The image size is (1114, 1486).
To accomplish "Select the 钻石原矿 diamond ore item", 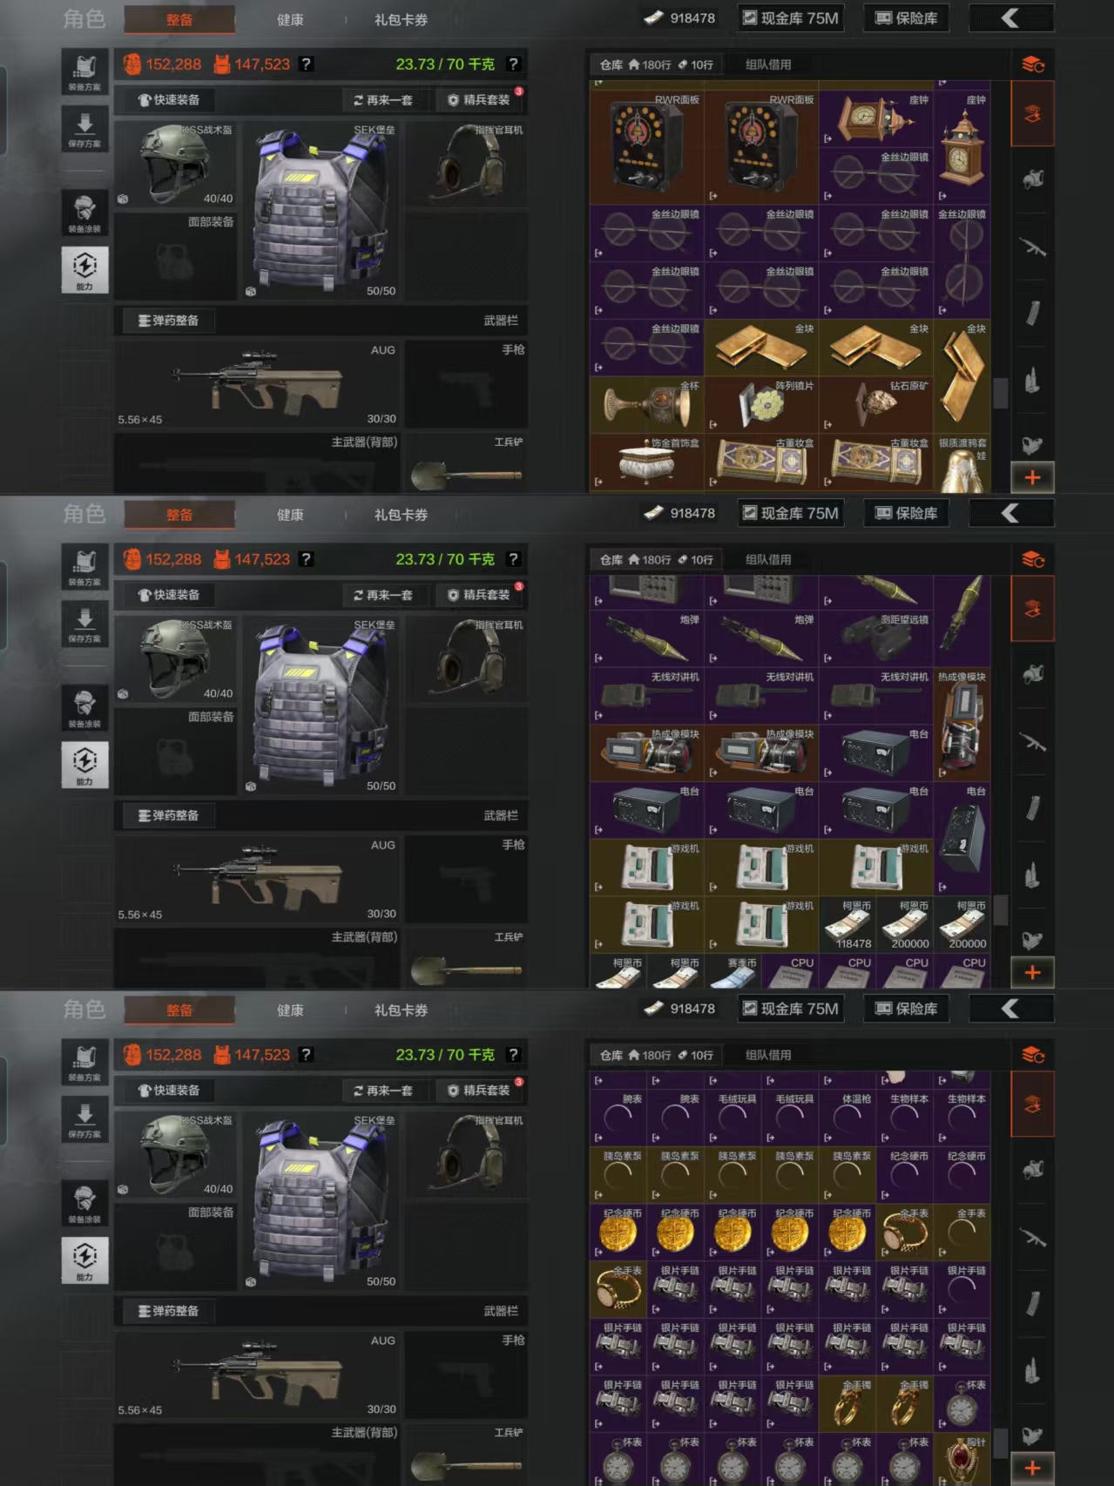I will (x=875, y=405).
